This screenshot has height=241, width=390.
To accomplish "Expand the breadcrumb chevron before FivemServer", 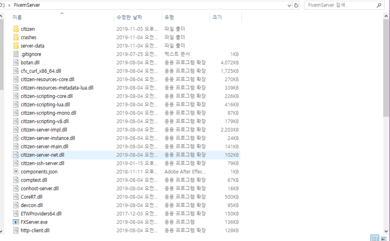I will click(9, 5).
